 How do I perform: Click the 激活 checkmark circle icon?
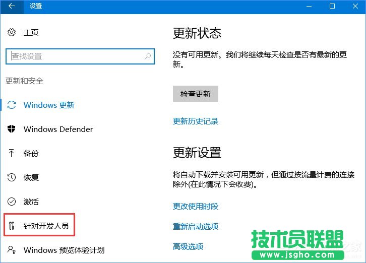[12, 202]
